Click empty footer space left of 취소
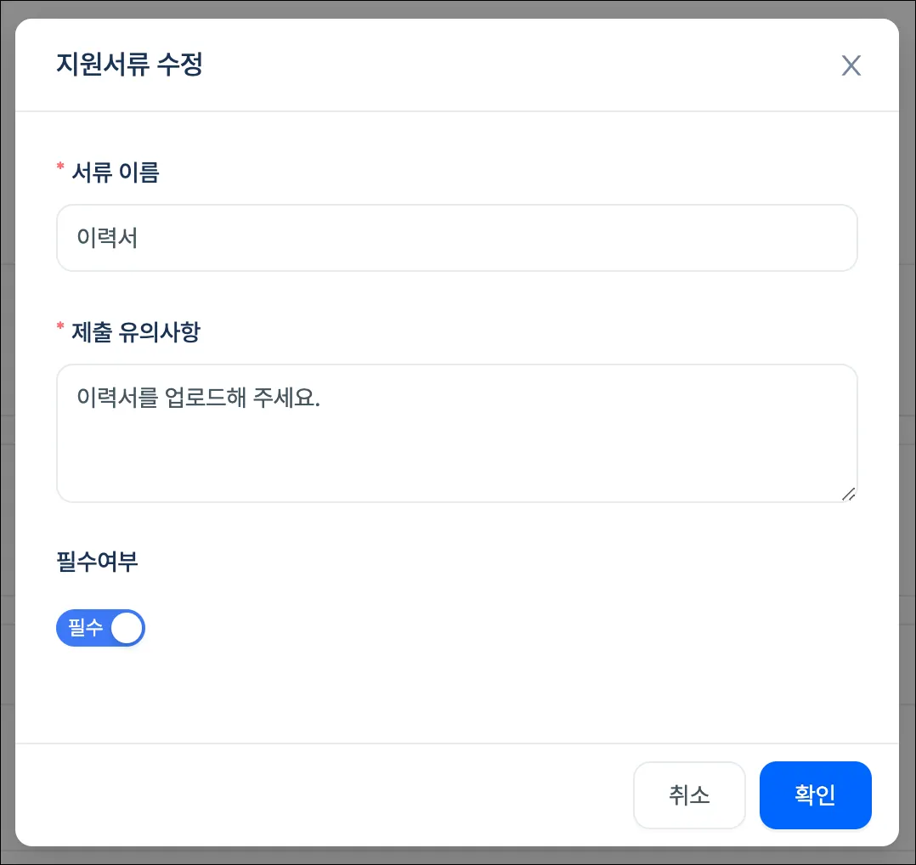The image size is (916, 865). 323,795
